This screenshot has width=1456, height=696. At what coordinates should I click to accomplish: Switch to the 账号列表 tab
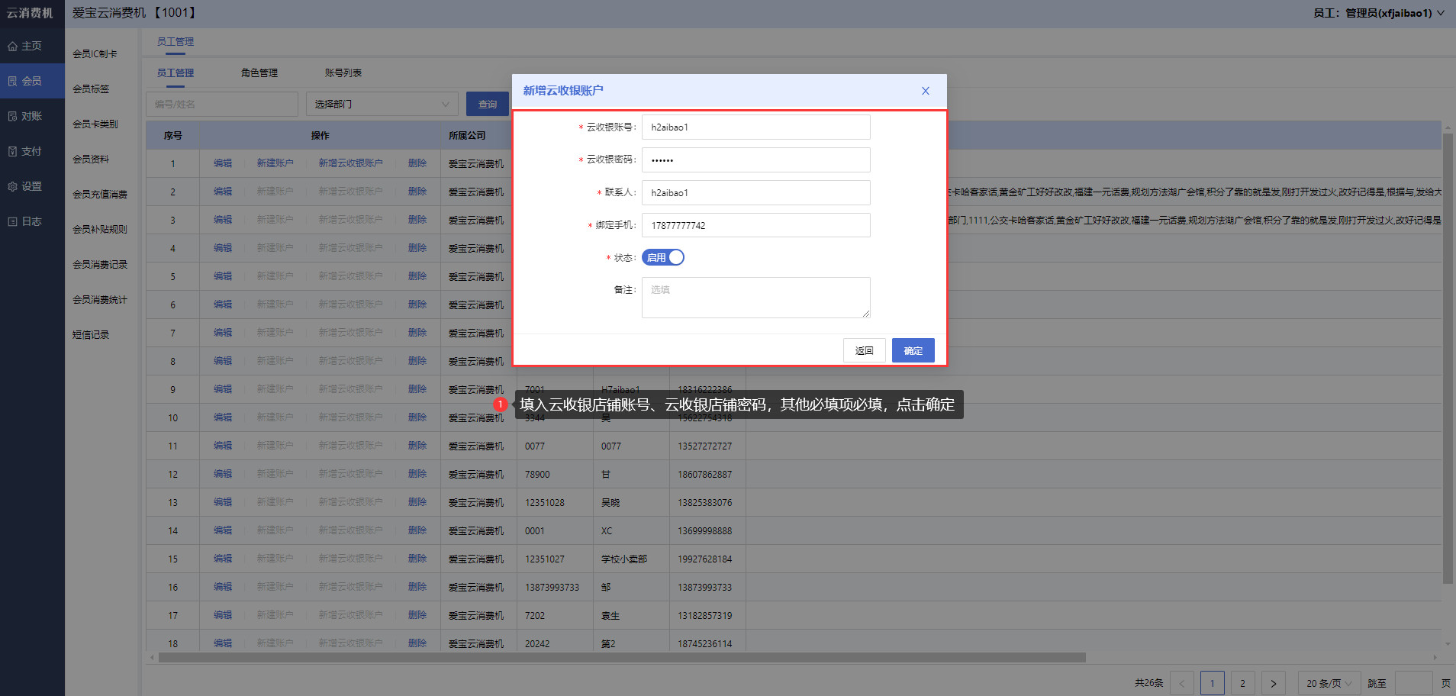click(343, 73)
